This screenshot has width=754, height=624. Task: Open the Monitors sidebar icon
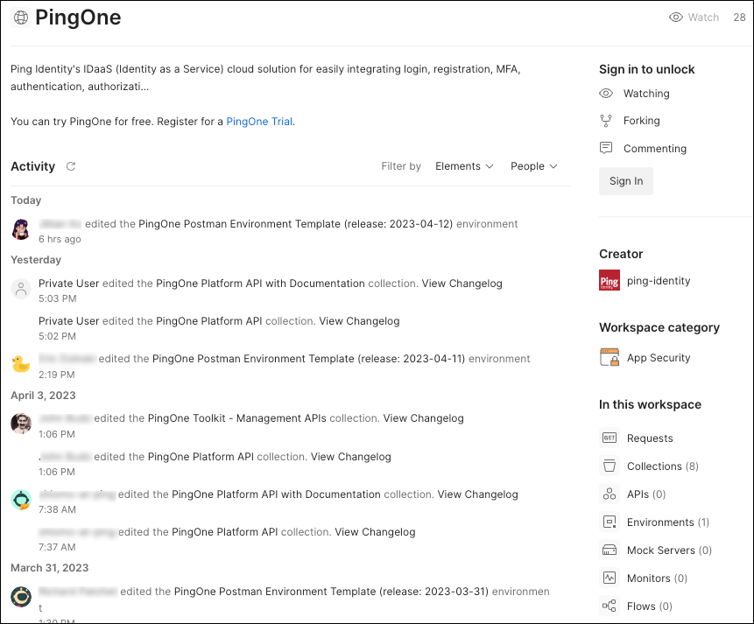tap(610, 578)
